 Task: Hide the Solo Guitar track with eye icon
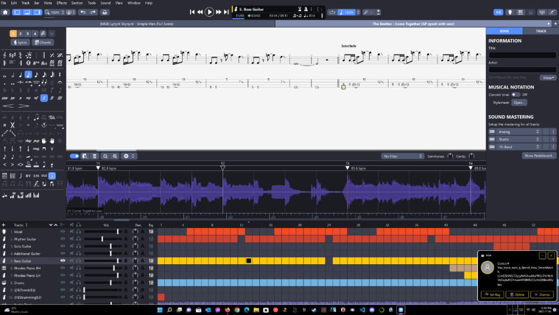[63, 246]
